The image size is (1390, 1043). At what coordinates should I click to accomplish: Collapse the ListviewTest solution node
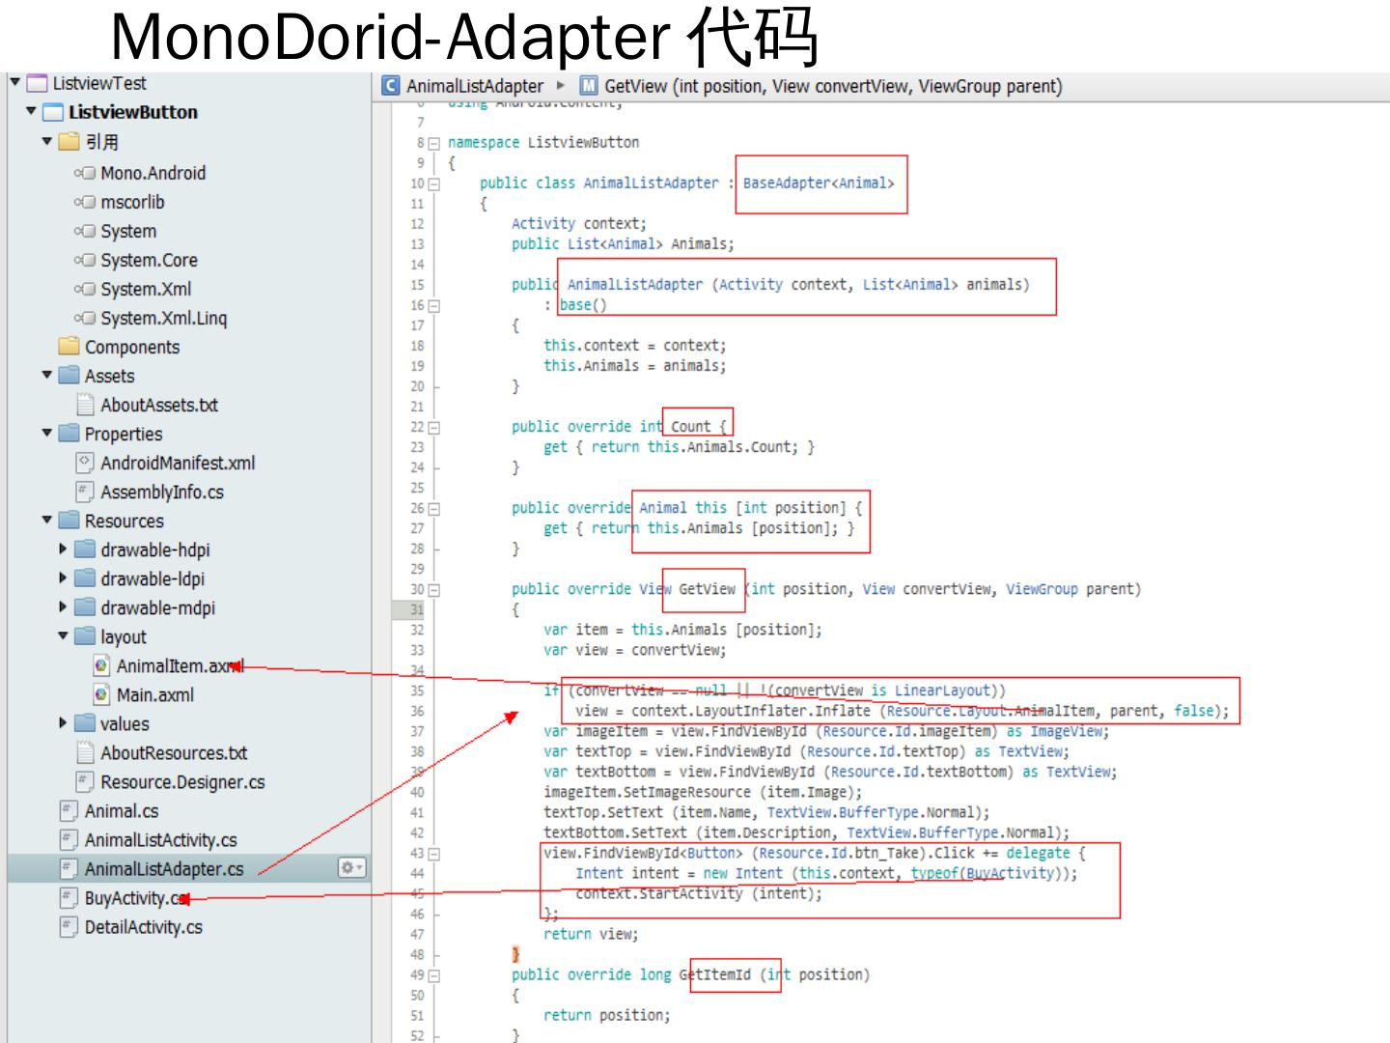14,82
